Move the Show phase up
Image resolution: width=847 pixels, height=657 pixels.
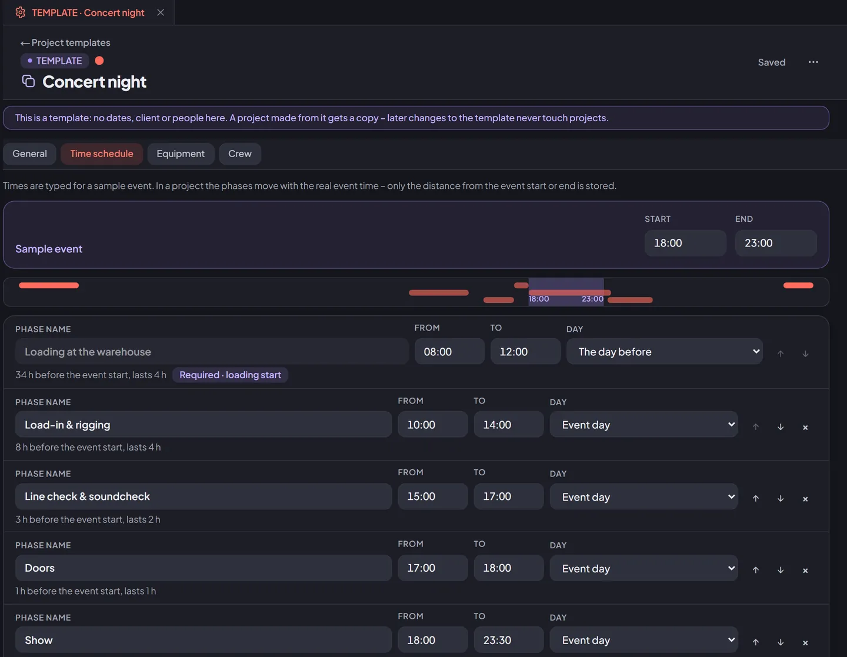[x=756, y=642]
